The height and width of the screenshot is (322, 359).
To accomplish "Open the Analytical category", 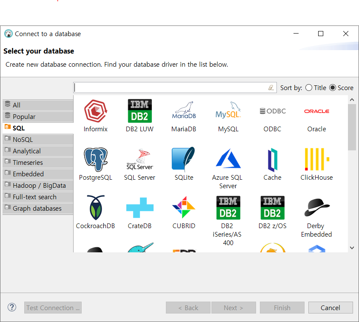I will click(x=38, y=151).
